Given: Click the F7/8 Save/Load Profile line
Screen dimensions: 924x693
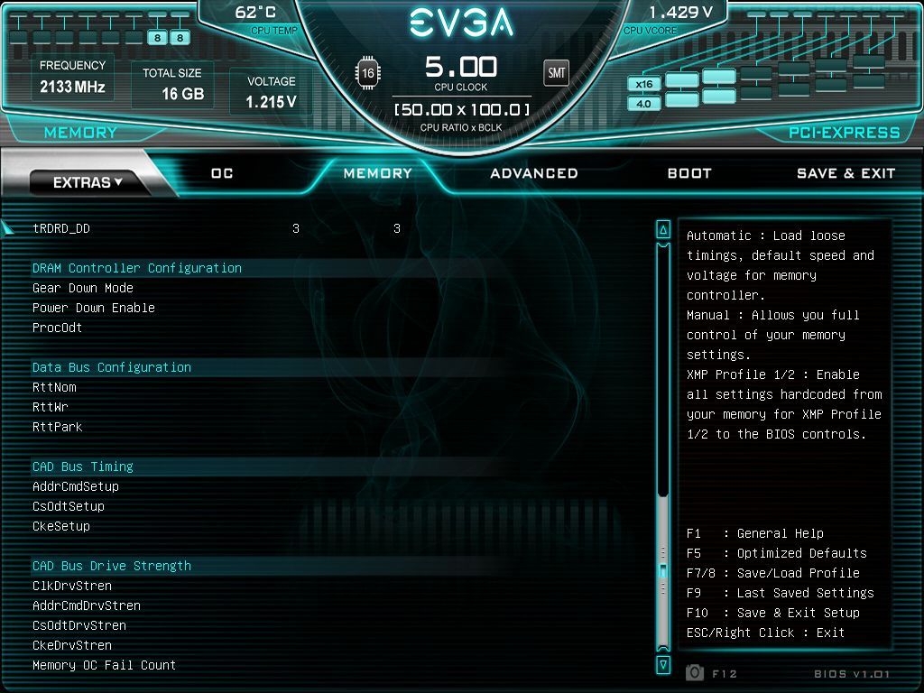Looking at the screenshot, I should (773, 573).
